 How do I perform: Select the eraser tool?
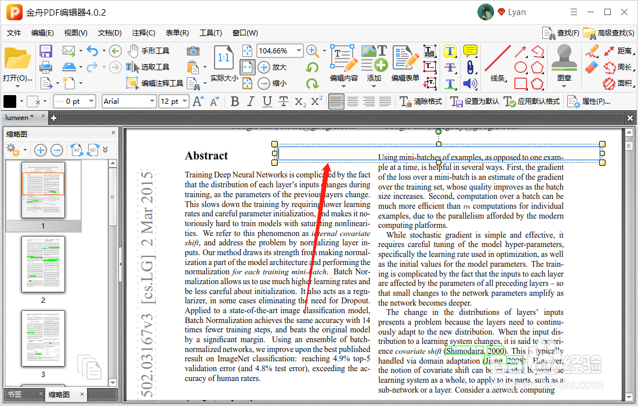point(592,67)
